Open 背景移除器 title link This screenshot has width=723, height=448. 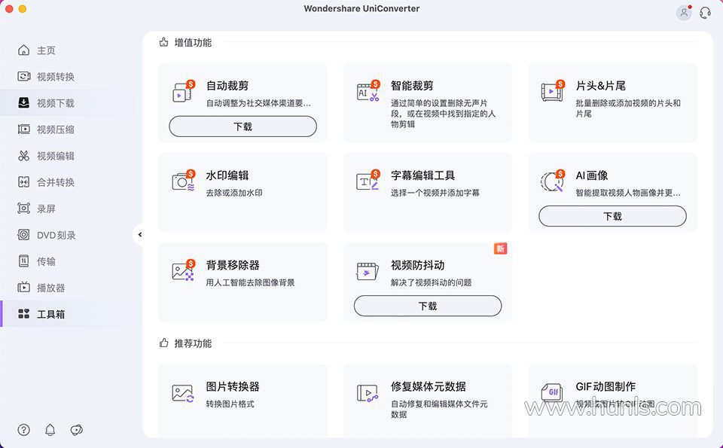pos(233,266)
